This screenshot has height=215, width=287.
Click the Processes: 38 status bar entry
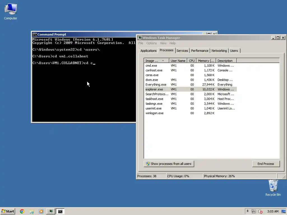point(152,176)
